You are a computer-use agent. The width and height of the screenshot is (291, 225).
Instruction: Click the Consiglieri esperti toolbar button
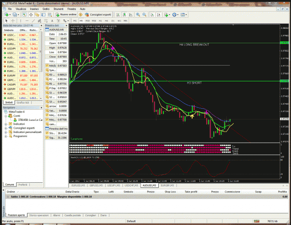(x=98, y=14)
